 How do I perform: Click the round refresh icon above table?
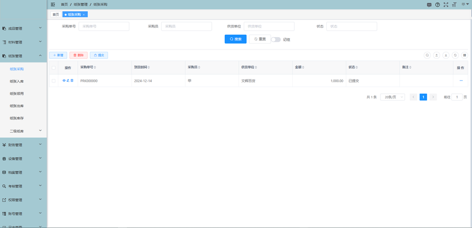(x=455, y=55)
